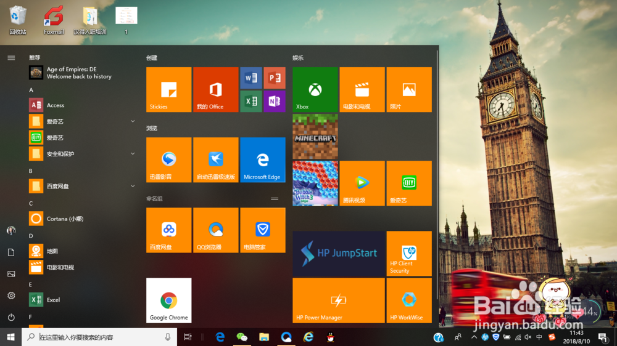Open the HP Power Manager tile
Viewport: 617px width, 346px height.
click(x=338, y=300)
